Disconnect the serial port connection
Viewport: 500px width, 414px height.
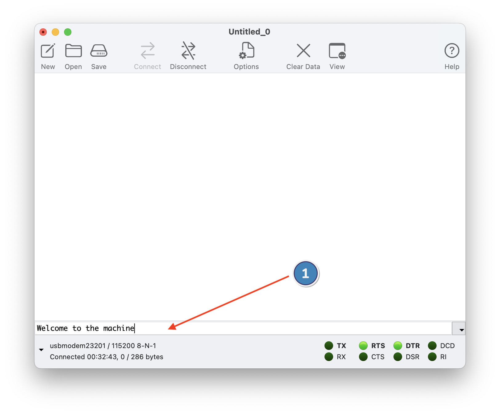coord(188,51)
